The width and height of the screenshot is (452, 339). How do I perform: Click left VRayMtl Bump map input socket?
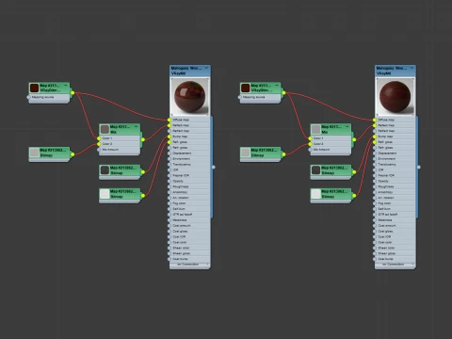point(169,137)
